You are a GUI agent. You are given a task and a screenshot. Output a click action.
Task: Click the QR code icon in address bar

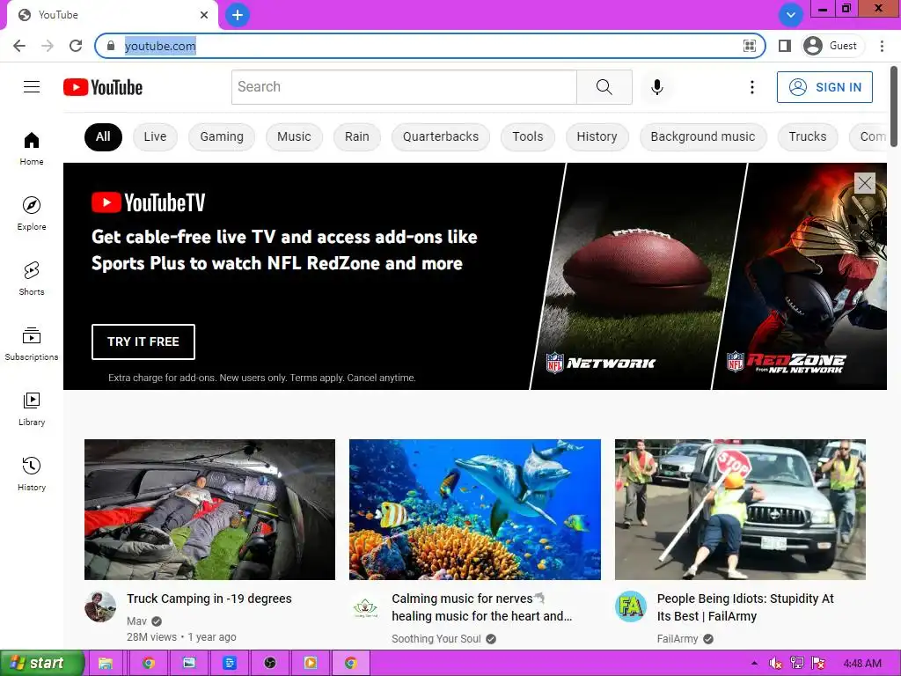tap(750, 46)
